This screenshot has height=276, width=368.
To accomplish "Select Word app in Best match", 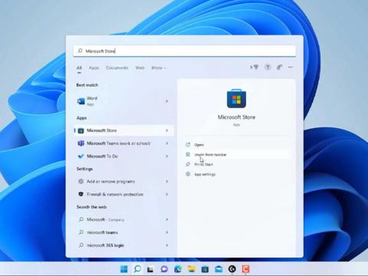I will coord(124,101).
